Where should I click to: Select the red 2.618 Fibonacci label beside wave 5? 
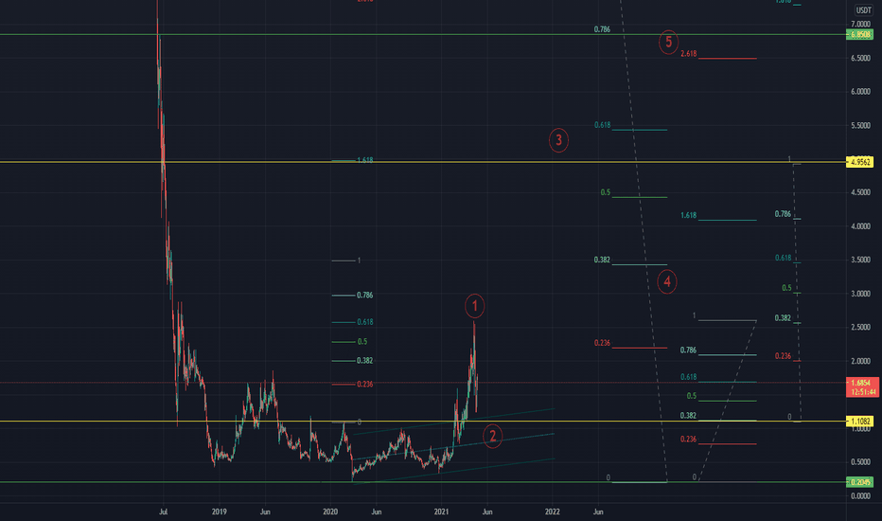[x=689, y=54]
